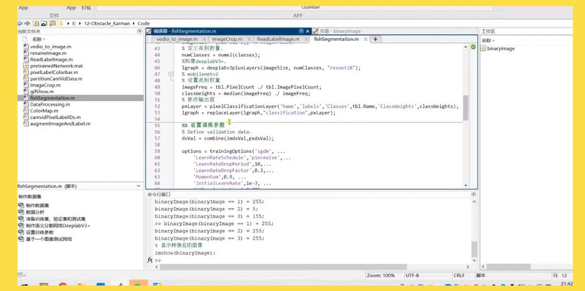Expand the fishSegmentation.m script details dropdown
The image size is (585, 291).
pyautogui.click(x=138, y=186)
